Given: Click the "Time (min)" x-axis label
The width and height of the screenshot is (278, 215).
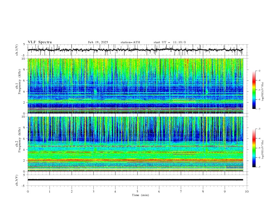Looking at the screenshot, I should pyautogui.click(x=140, y=195).
